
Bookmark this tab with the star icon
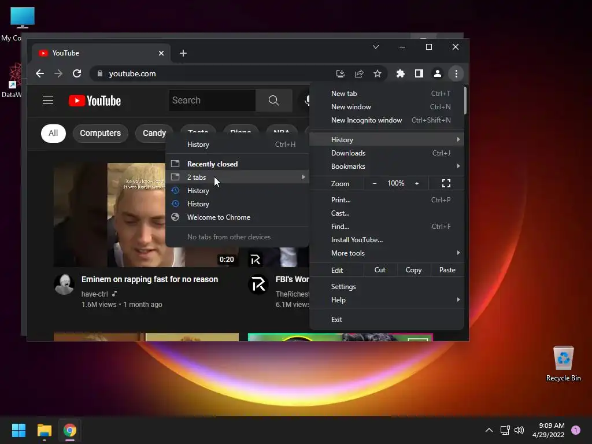(x=377, y=73)
